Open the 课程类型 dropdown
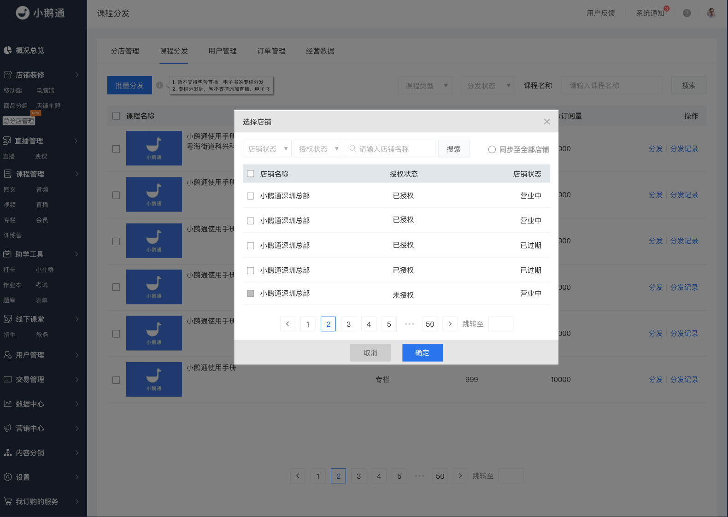Viewport: 728px width, 517px height. point(425,85)
